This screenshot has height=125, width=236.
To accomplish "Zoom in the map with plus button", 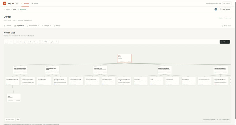I will coord(15,42).
